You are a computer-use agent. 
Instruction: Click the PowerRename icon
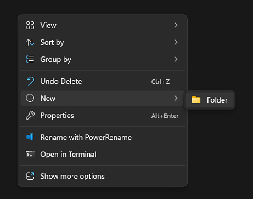point(30,137)
